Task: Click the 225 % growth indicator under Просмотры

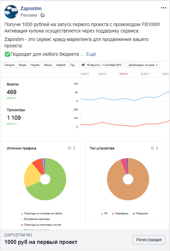Action: [11, 124]
